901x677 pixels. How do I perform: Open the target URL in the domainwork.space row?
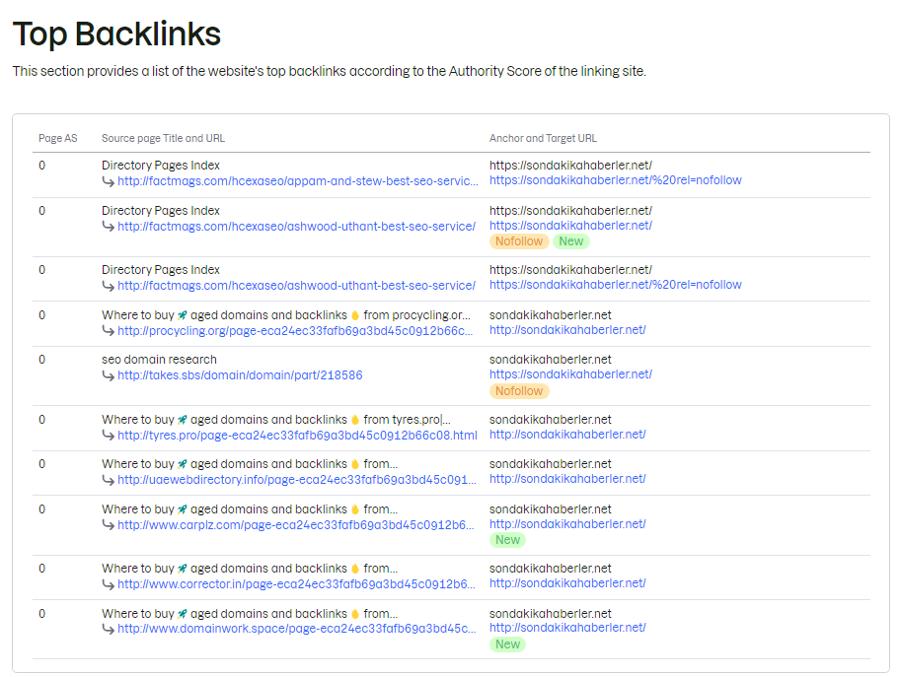(x=567, y=627)
